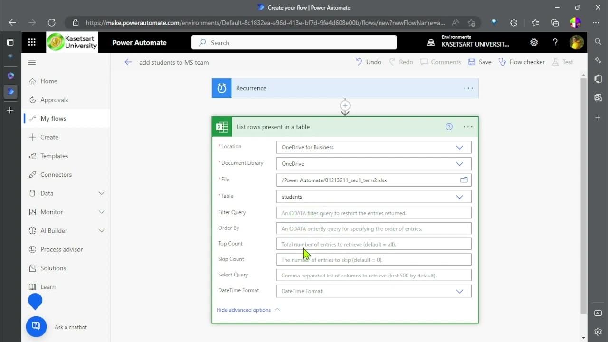Click the Redo button

401,62
